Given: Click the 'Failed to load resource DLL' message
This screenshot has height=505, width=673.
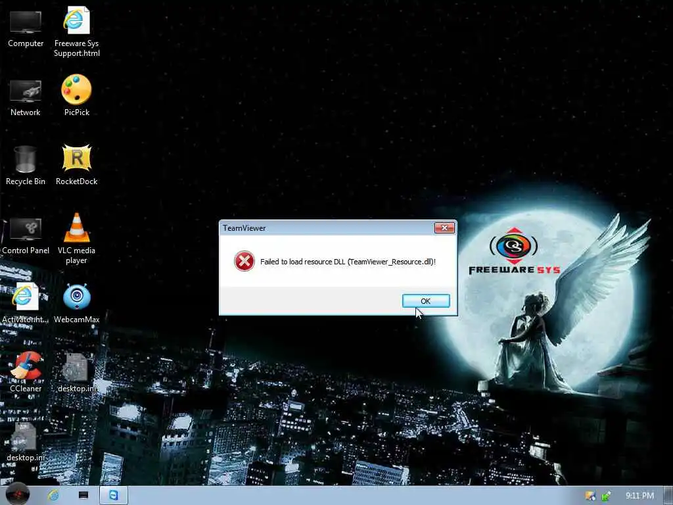Looking at the screenshot, I should point(348,262).
